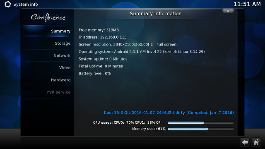This screenshot has width=265, height=149.
Task: Click the back arrow icon
Action: point(245,142)
